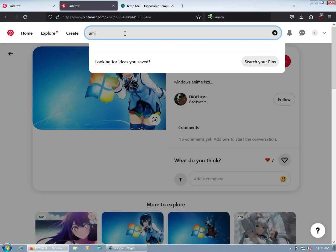Switch to the first Pinterest tab
This screenshot has height=252, width=336.
[x=29, y=6]
